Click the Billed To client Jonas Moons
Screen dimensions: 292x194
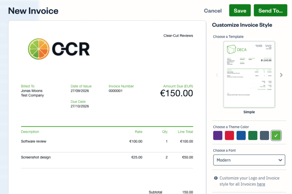32,91
